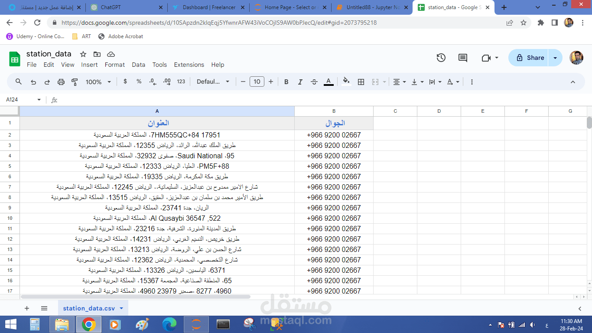Viewport: 592px width, 333px height.
Task: Apply currency format with dollar icon
Action: 125,82
